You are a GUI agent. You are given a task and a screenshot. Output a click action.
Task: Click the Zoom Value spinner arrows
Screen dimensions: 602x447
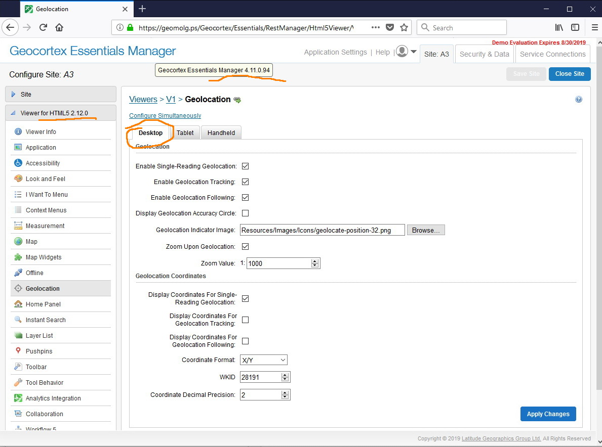coord(315,263)
